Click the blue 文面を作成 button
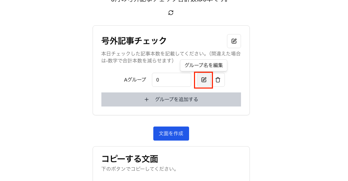Viewport: 348px width, 181px height. tap(171, 134)
